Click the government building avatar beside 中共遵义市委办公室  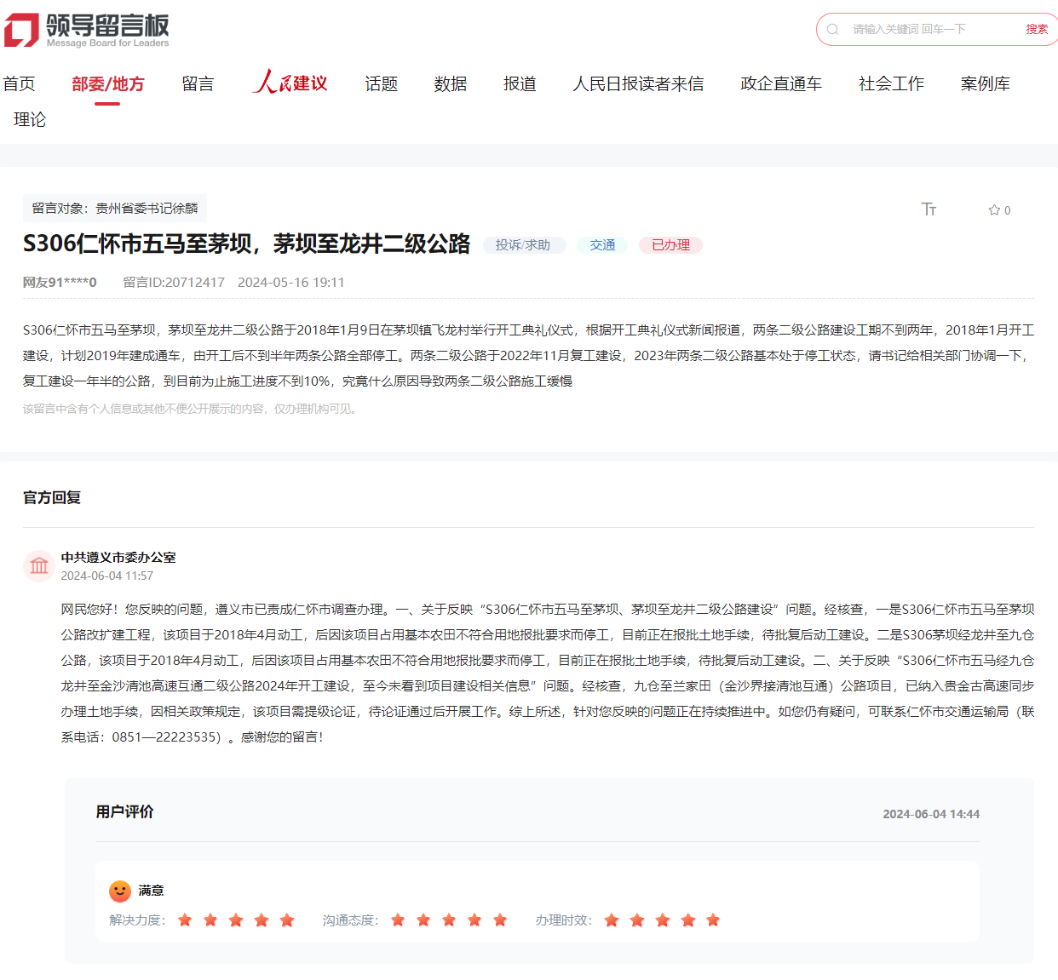(x=39, y=565)
